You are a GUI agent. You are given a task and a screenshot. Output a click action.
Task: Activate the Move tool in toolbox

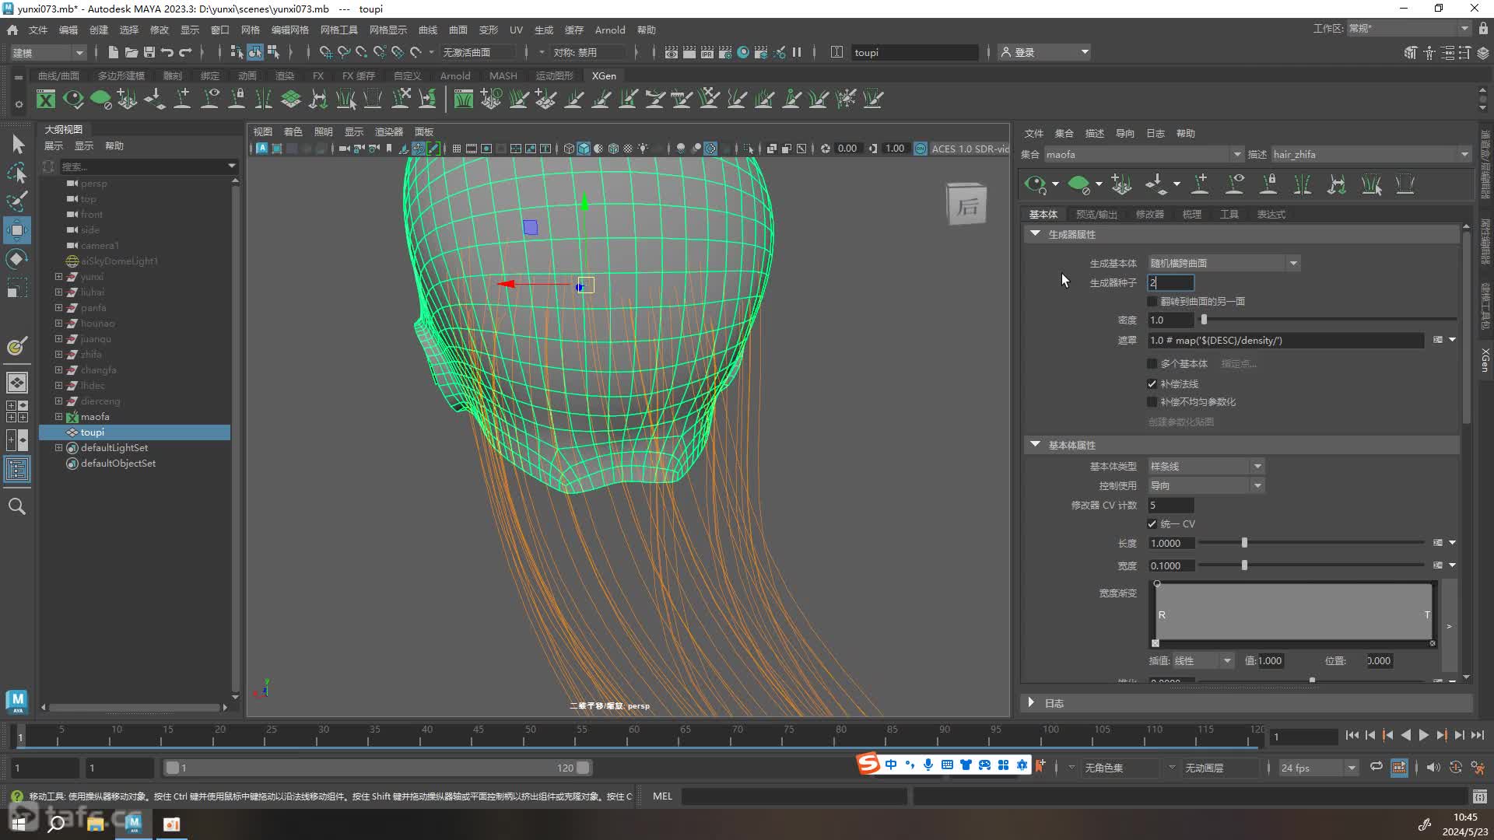pos(17,230)
